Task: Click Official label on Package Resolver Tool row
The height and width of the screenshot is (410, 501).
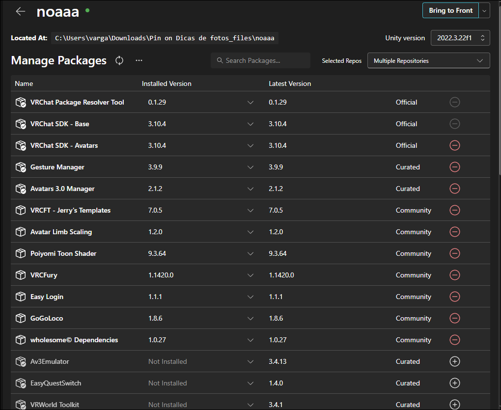Action: point(406,102)
